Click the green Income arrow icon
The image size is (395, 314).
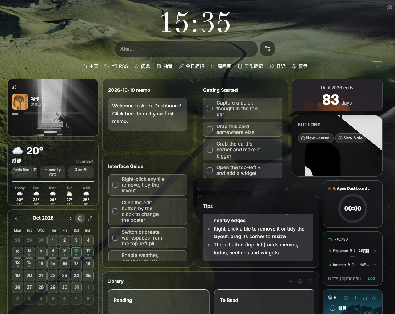(x=330, y=265)
